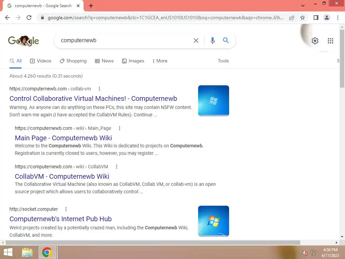Image resolution: width=345 pixels, height=259 pixels.
Task: Open 'Main Page - Computernewb Wiki' link
Action: (63, 138)
